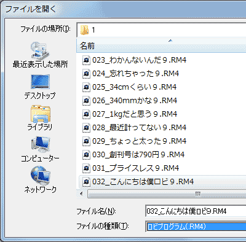Select file name 026_340mmかな9.RM4

pos(135,101)
